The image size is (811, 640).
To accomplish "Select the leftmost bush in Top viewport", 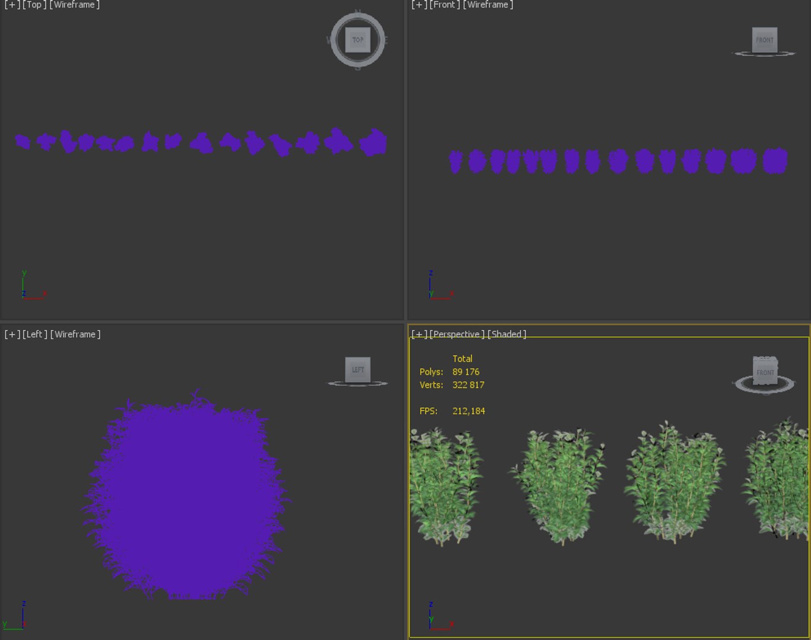I will tap(23, 142).
